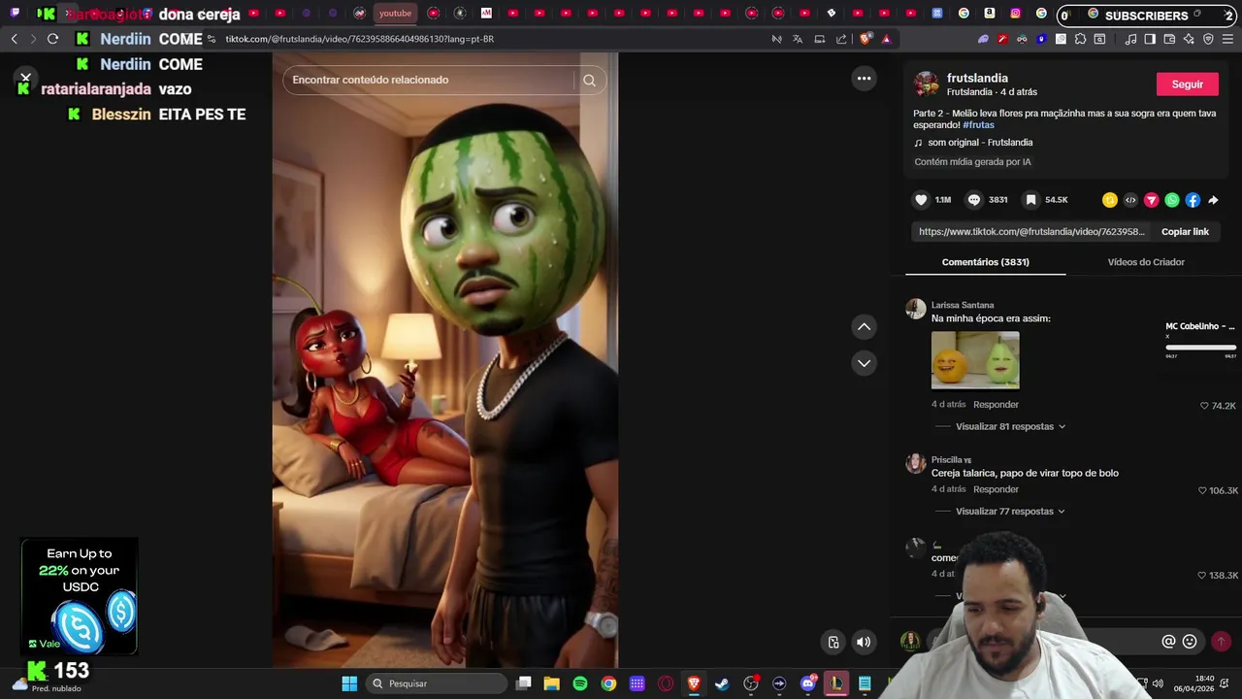
Task: Share the video to Facebook
Action: tap(1193, 200)
